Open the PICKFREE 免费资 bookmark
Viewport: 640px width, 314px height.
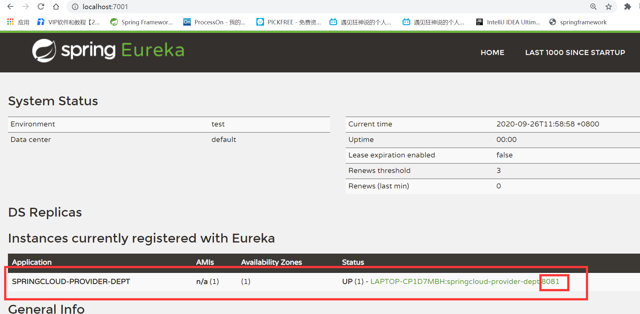289,22
